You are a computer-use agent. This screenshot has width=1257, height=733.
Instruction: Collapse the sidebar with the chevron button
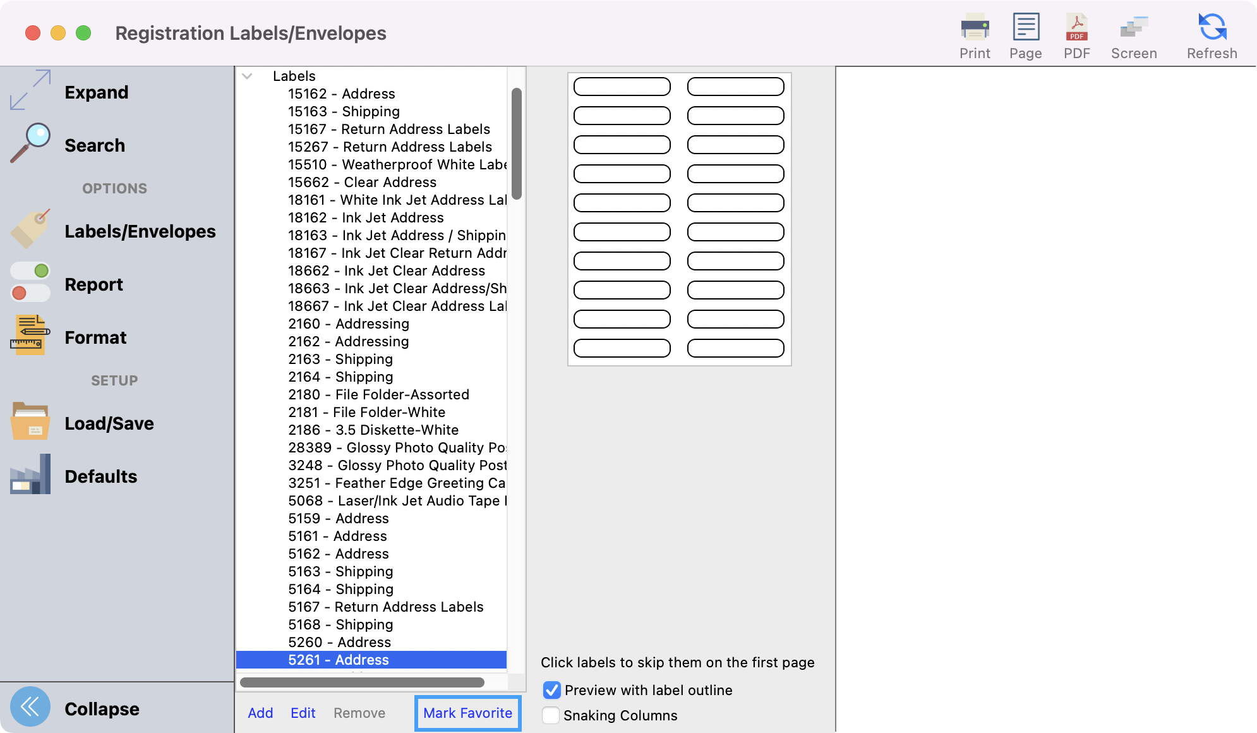pyautogui.click(x=30, y=706)
